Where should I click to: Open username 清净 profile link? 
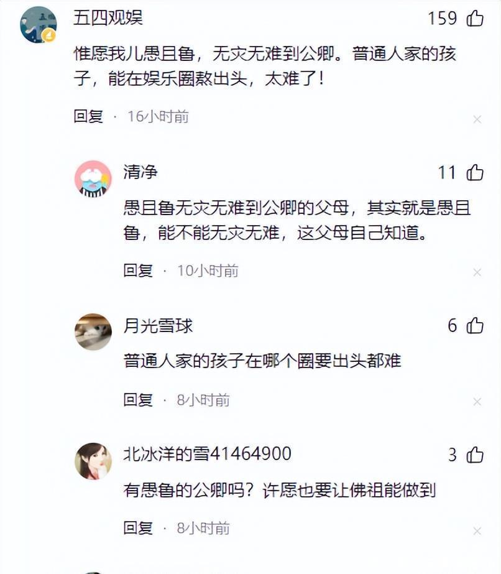pyautogui.click(x=140, y=172)
